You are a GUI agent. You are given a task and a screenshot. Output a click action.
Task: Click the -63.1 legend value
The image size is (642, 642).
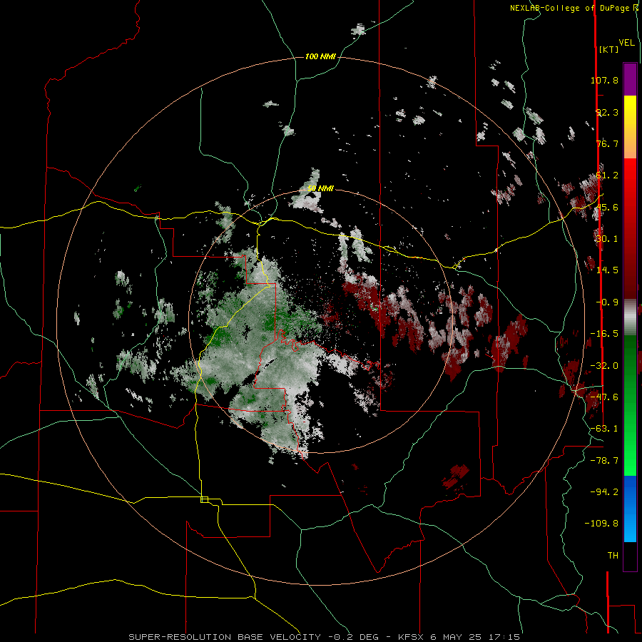[x=604, y=429]
